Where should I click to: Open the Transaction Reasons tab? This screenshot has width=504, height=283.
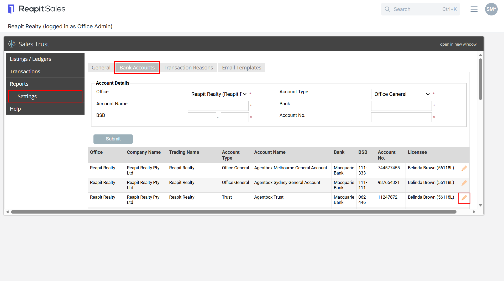point(188,68)
